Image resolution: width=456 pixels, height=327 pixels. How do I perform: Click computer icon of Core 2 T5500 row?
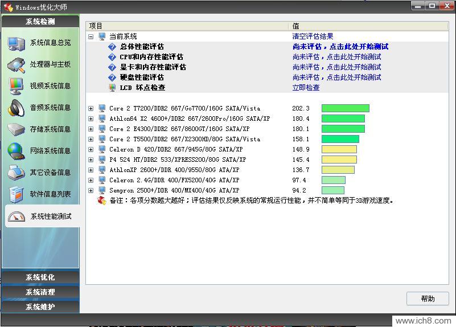click(102, 139)
